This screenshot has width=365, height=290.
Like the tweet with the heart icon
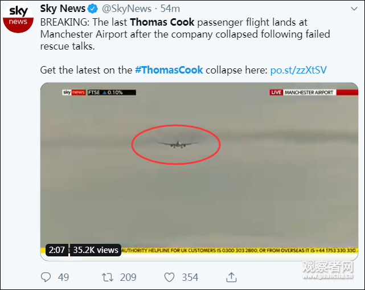click(169, 277)
